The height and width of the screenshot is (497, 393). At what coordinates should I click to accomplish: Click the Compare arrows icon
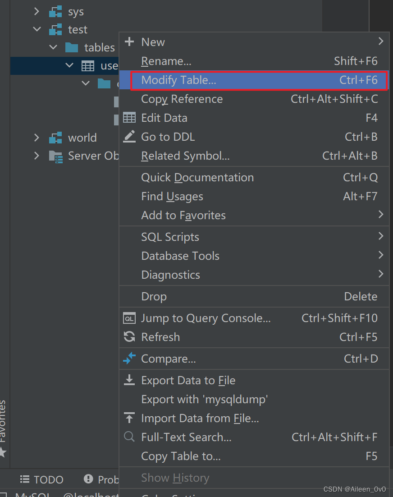point(129,359)
